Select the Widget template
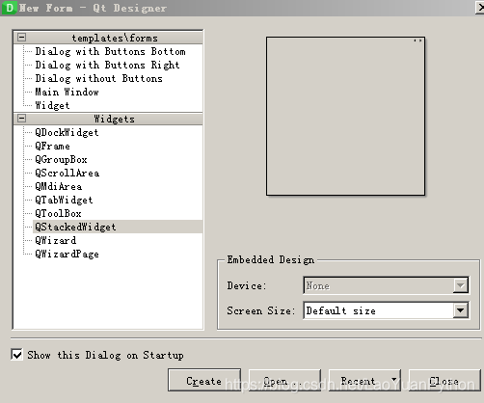Image resolution: width=484 pixels, height=403 pixels. pyautogui.click(x=52, y=105)
